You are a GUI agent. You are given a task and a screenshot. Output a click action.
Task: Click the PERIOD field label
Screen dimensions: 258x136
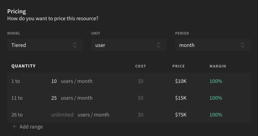pyautogui.click(x=182, y=33)
